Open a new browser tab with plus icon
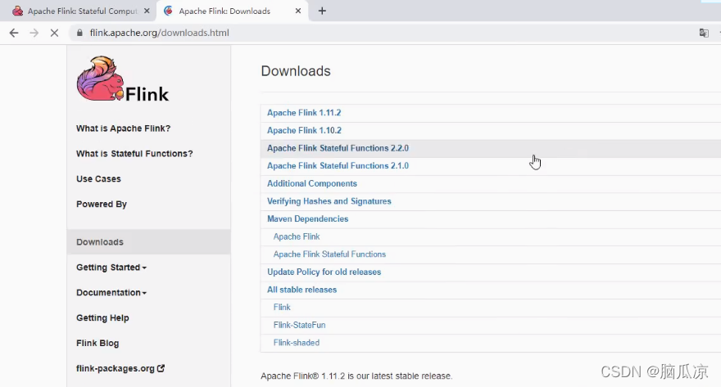Viewport: 721px width, 387px height. pyautogui.click(x=322, y=11)
